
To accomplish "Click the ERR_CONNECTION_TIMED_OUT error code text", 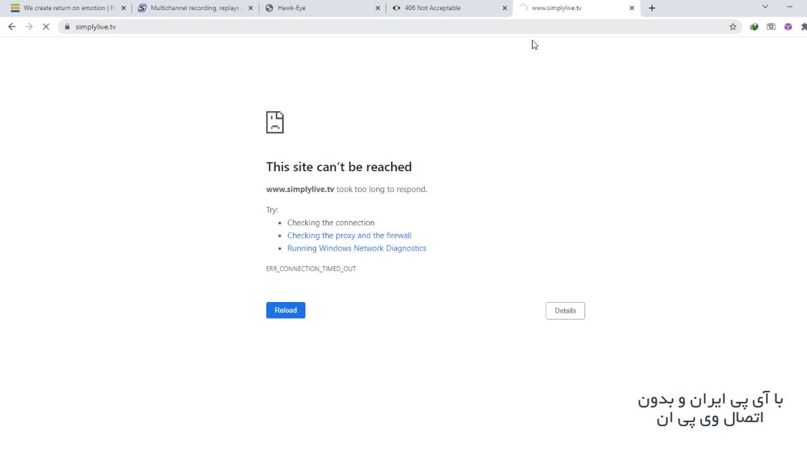I will (311, 269).
